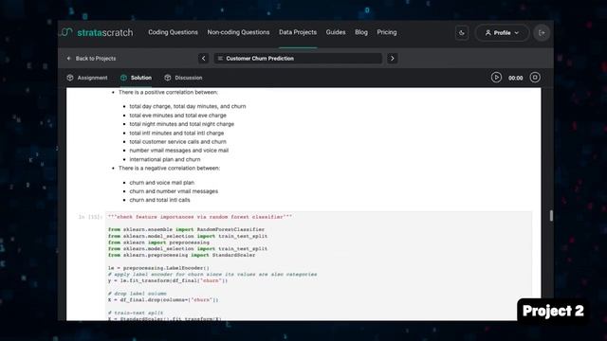607x341 pixels.
Task: Click 'total night minutes and total night charge'
Action: coord(182,124)
